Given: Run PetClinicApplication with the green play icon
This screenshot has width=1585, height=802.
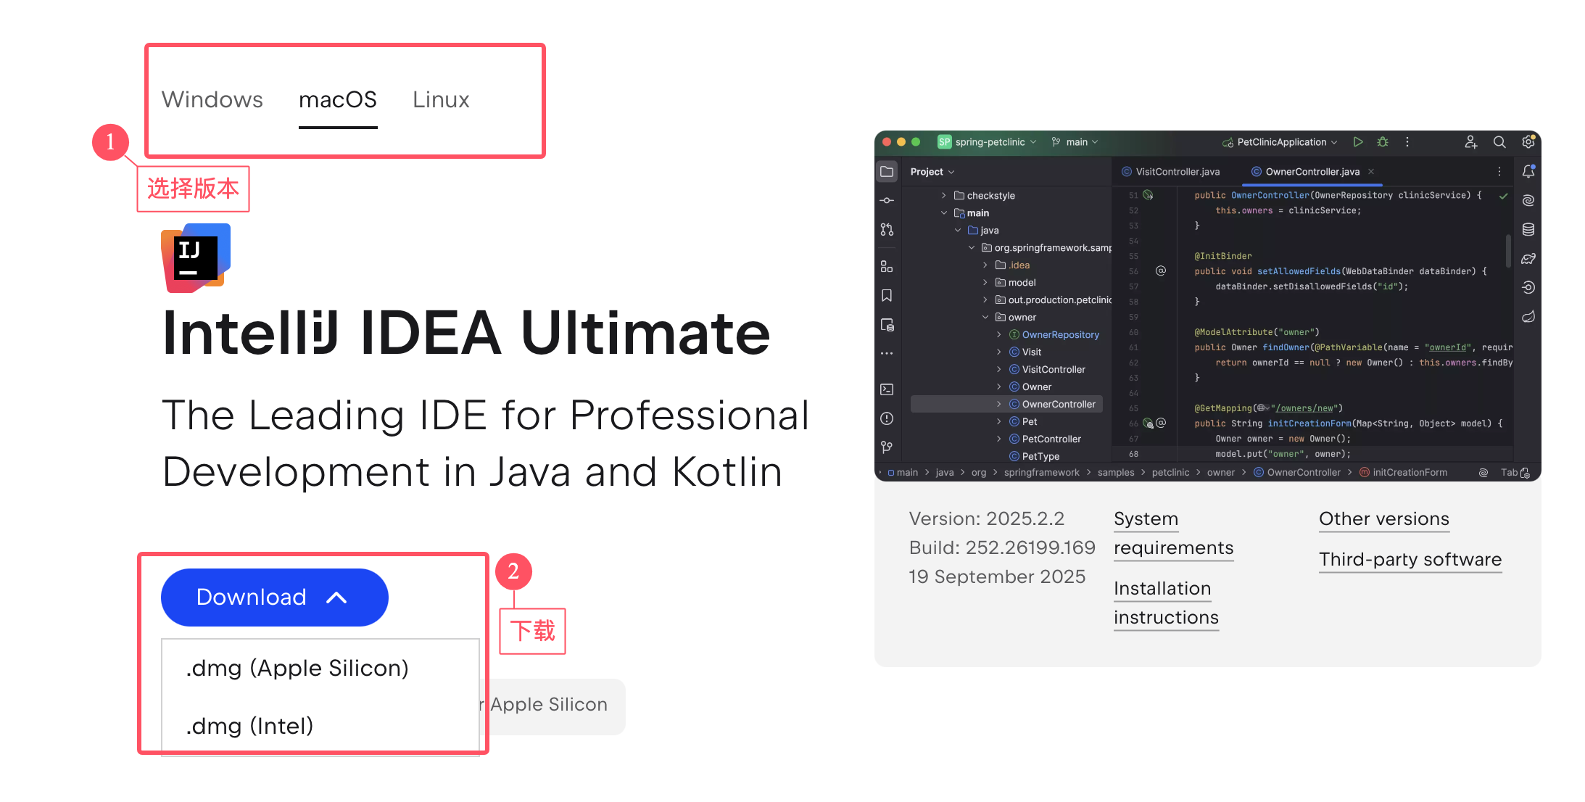Looking at the screenshot, I should (1358, 142).
